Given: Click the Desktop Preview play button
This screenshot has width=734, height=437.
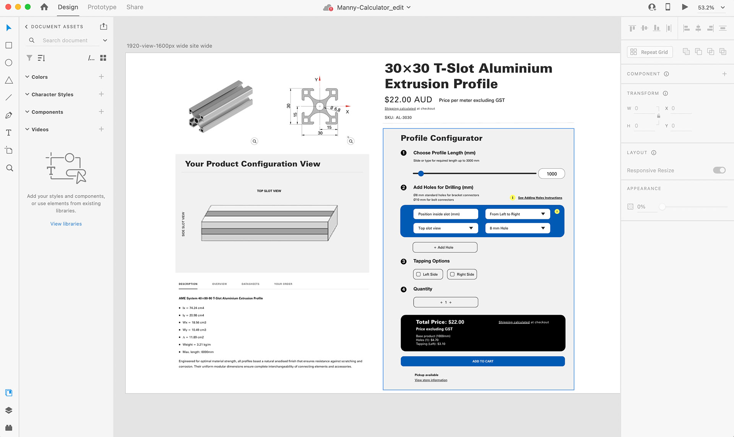Looking at the screenshot, I should (685, 7).
